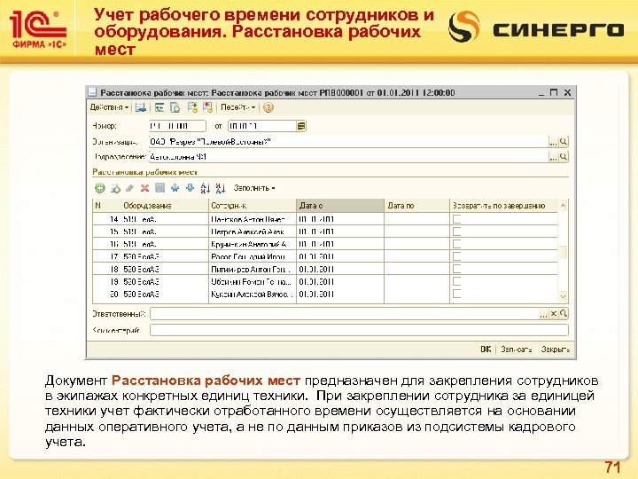This screenshot has width=638, height=479.
Task: Click the table scrollbar up arrow
Action: [x=564, y=206]
